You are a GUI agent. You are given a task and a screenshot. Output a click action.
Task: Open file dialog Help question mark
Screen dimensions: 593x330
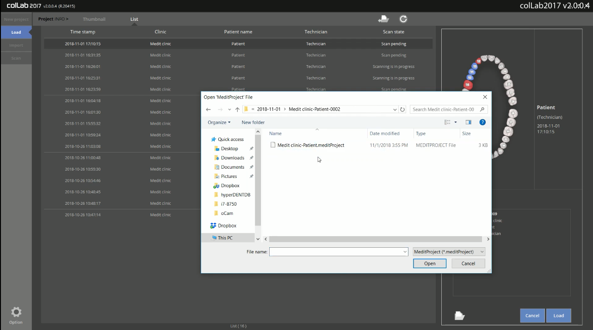pyautogui.click(x=482, y=122)
